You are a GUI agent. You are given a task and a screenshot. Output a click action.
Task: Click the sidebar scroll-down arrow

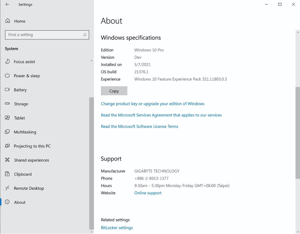click(91, 232)
